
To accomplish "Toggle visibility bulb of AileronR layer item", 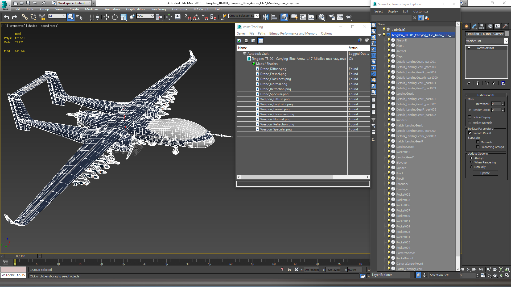I will [389, 40].
